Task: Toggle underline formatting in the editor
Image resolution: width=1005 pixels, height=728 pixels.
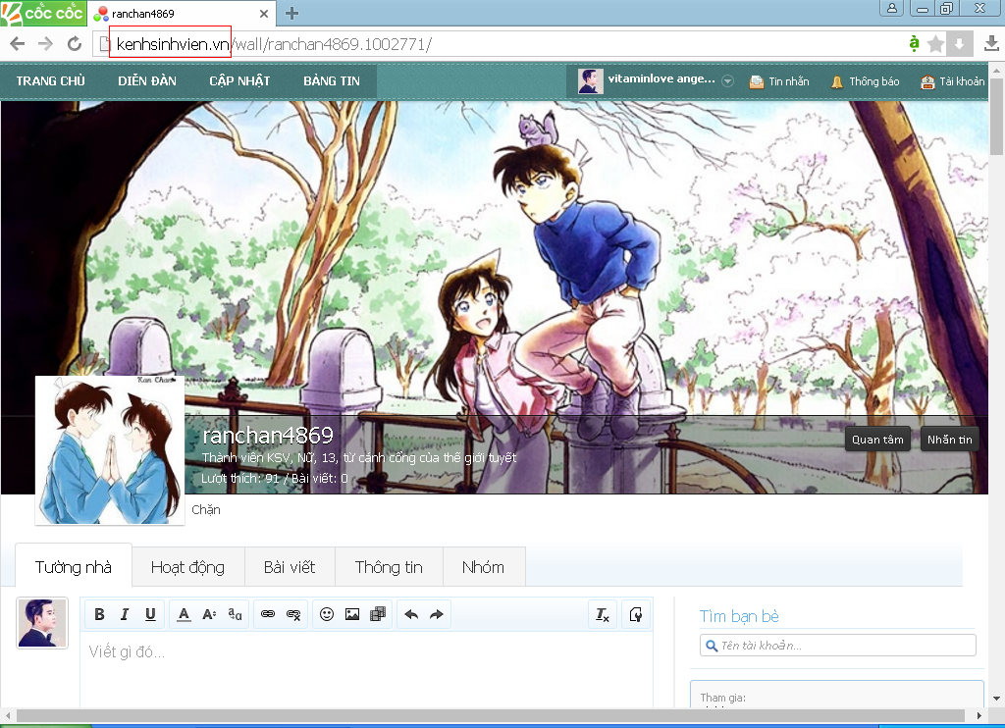Action: pos(150,614)
